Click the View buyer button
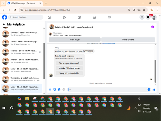This screenshot has width=161, height=121. tap(75, 40)
